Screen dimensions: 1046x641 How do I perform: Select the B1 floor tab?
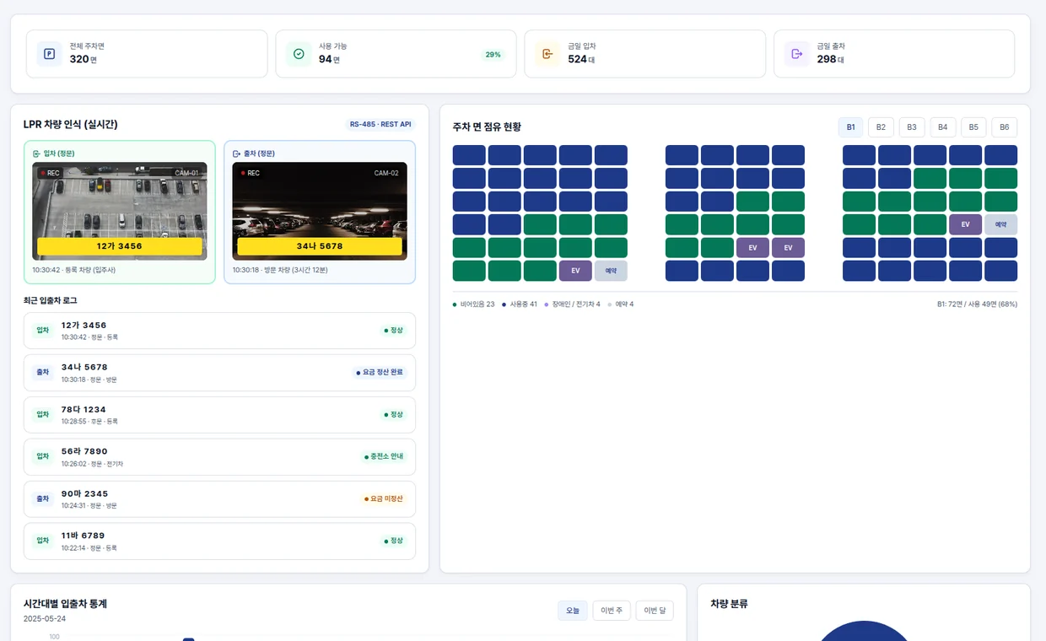(850, 127)
